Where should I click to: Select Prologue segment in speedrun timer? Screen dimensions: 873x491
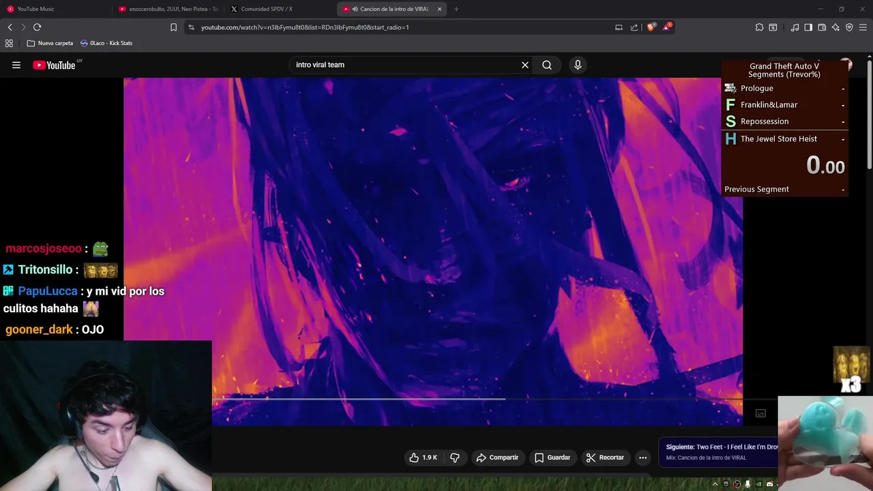[784, 88]
